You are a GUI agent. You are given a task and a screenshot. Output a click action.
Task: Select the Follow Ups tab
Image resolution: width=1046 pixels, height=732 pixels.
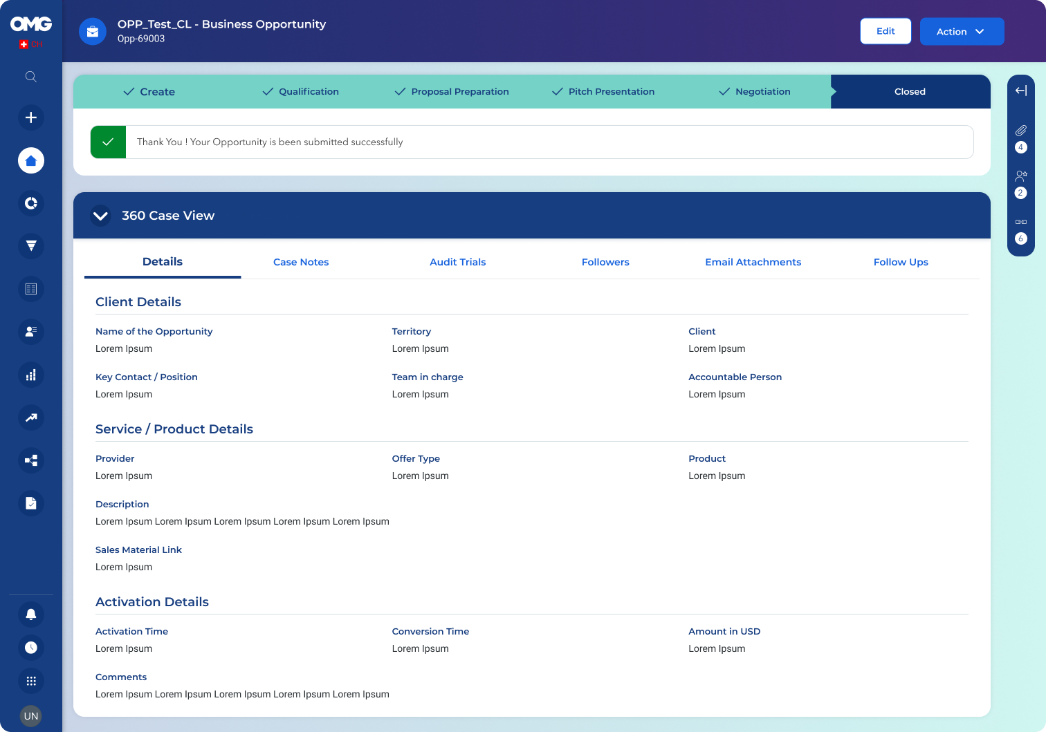(x=900, y=262)
